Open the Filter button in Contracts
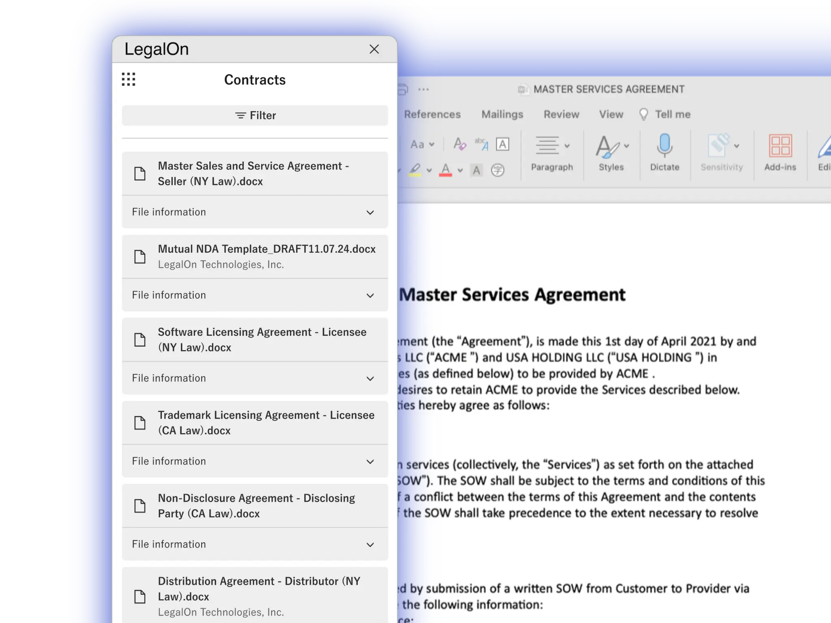This screenshot has height=623, width=831. coord(255,116)
